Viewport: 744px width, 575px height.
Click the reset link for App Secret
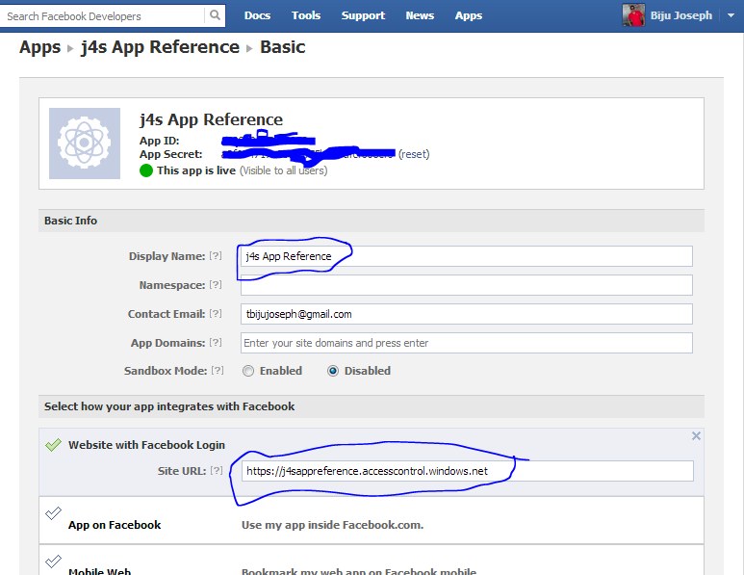click(414, 154)
